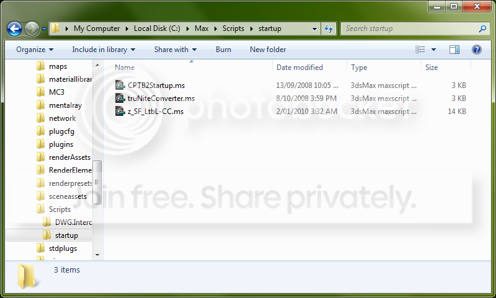
Task: Click the help question mark icon
Action: (x=476, y=50)
